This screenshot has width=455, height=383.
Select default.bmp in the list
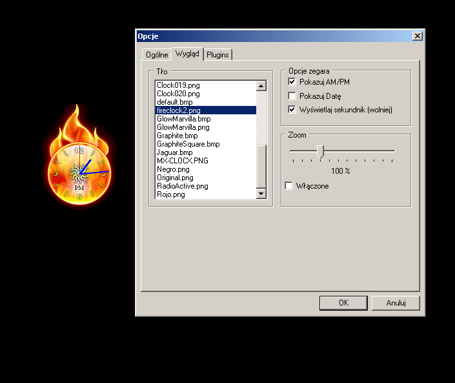(x=174, y=102)
